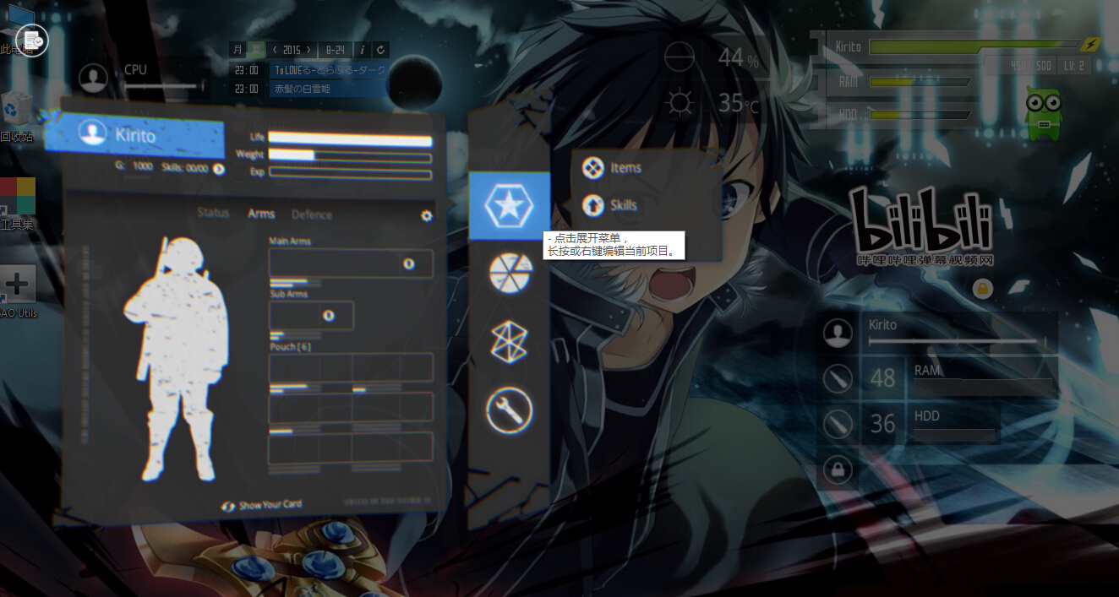Open the segmented pie circle launcher icon
Screen dimensions: 1119x597
510,274
